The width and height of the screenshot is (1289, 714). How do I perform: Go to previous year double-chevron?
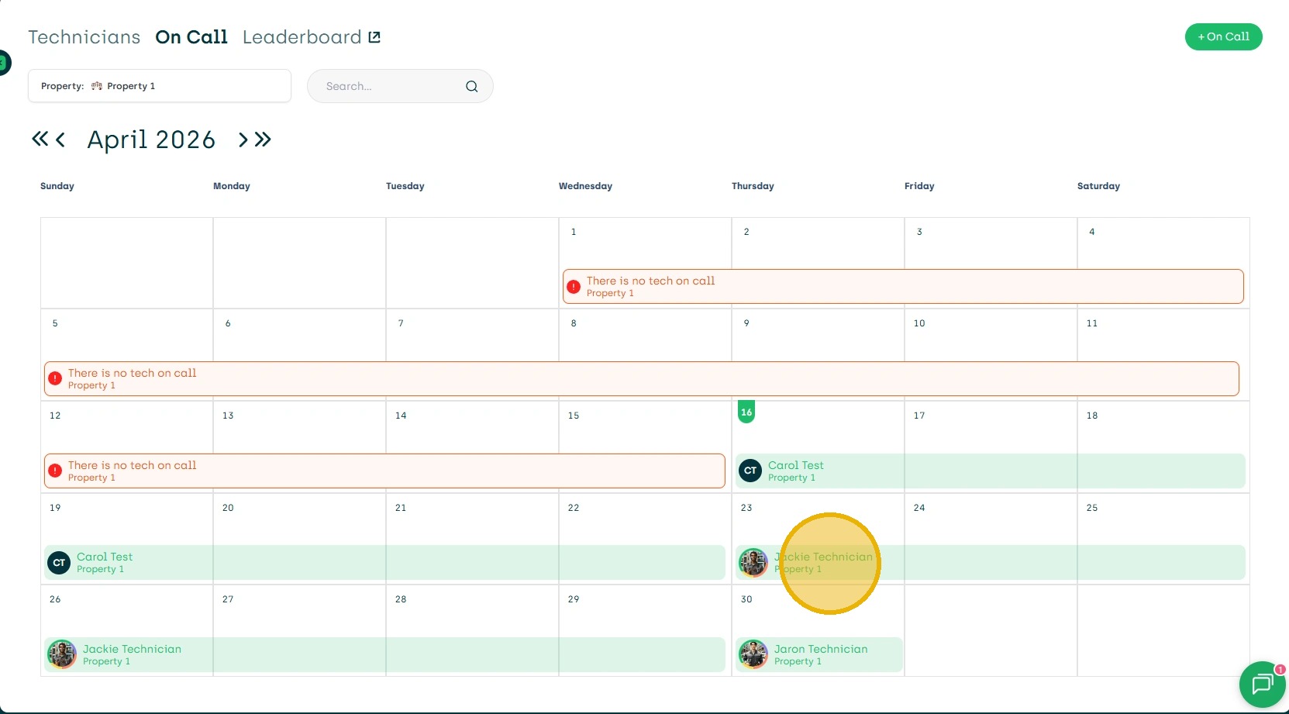40,140
